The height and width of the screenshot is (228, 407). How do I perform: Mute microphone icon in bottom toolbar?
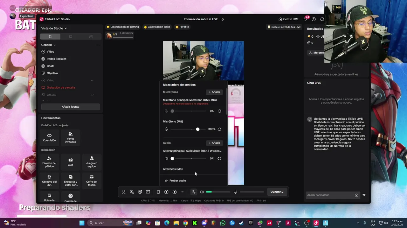235,192
